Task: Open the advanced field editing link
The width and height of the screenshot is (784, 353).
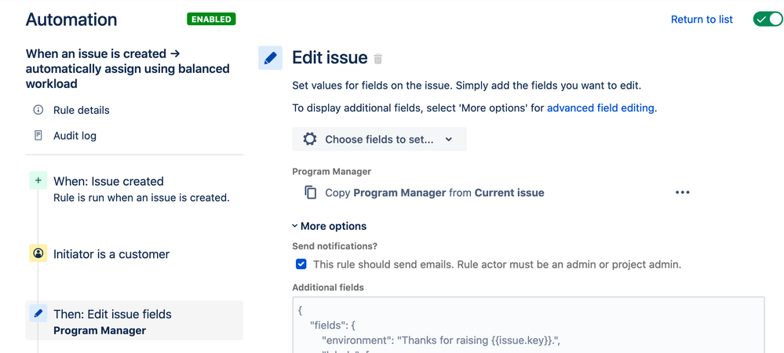Action: (600, 108)
